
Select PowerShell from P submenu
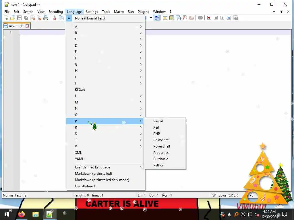pyautogui.click(x=165, y=146)
